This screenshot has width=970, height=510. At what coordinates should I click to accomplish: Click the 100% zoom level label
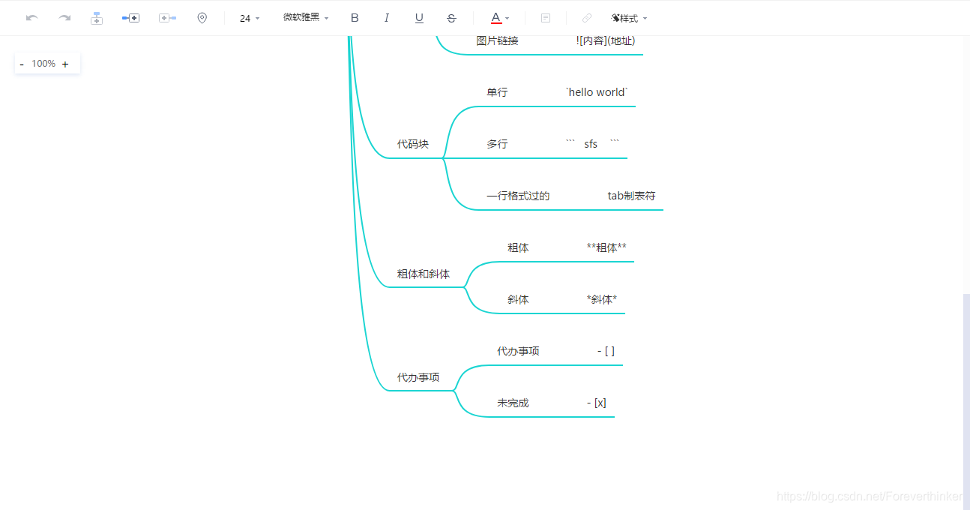click(x=43, y=64)
